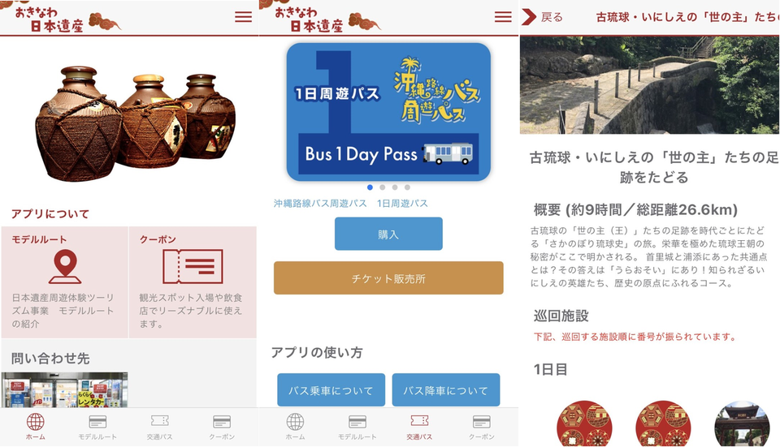
Task: Tap the Bus 1 Day Pass banner image
Action: 388,112
